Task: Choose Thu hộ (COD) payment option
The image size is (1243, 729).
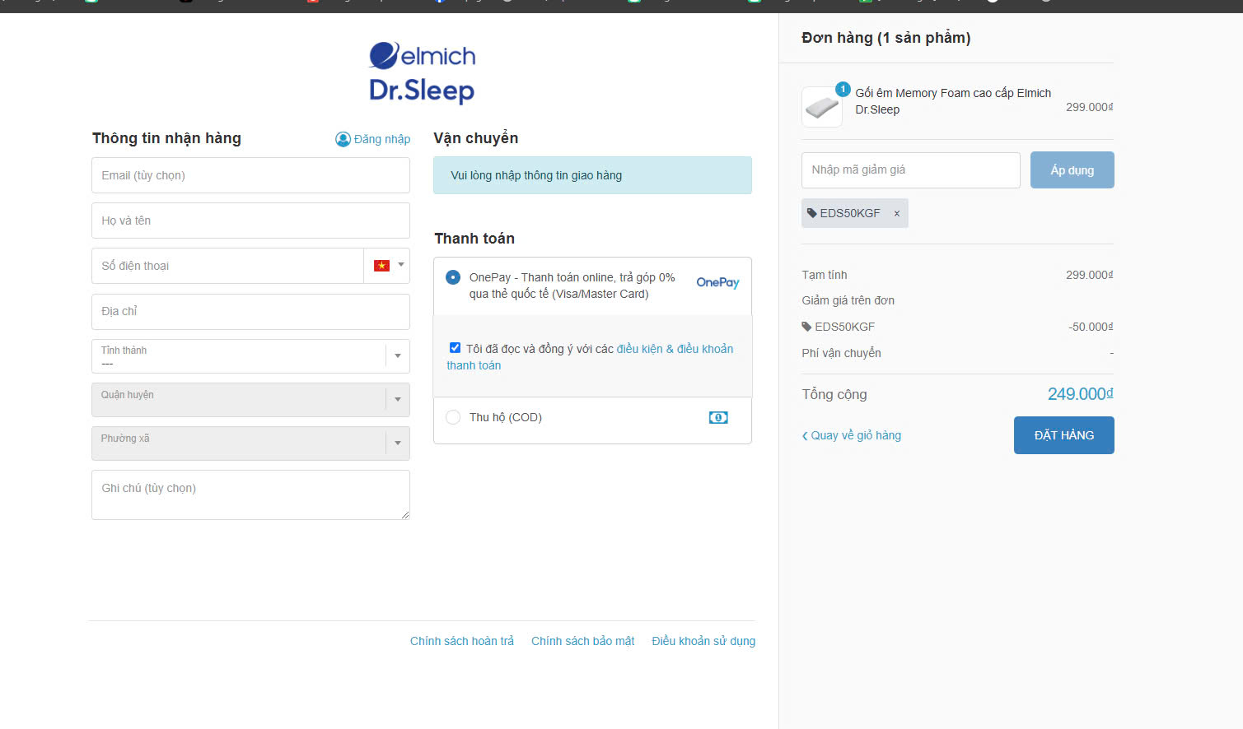Action: coord(453,417)
